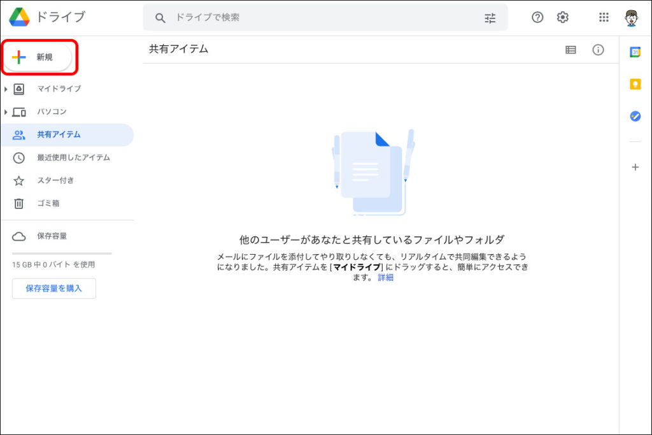Open Google Calendar in side panel
Screen dimensions: 652x435
635,52
